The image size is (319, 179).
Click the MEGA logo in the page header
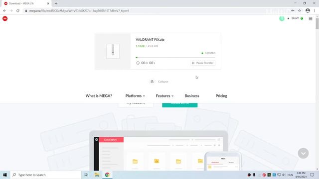(5, 18)
